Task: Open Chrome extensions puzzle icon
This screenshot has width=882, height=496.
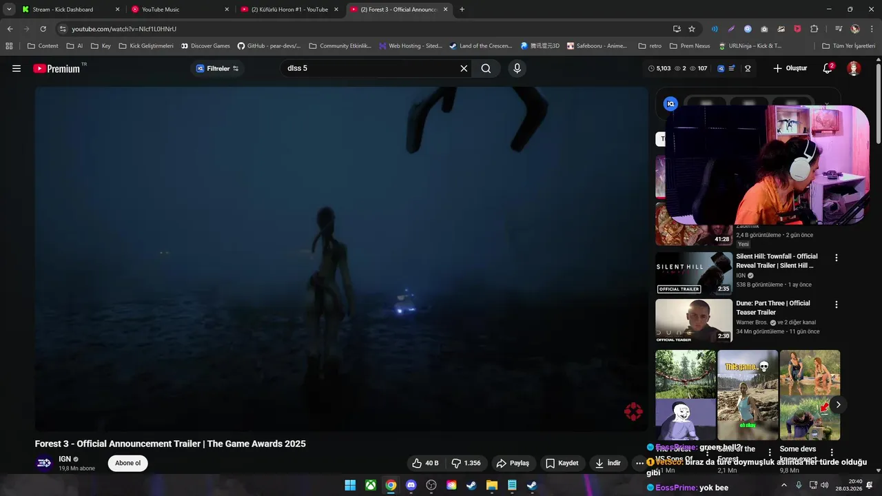Action: point(814,29)
